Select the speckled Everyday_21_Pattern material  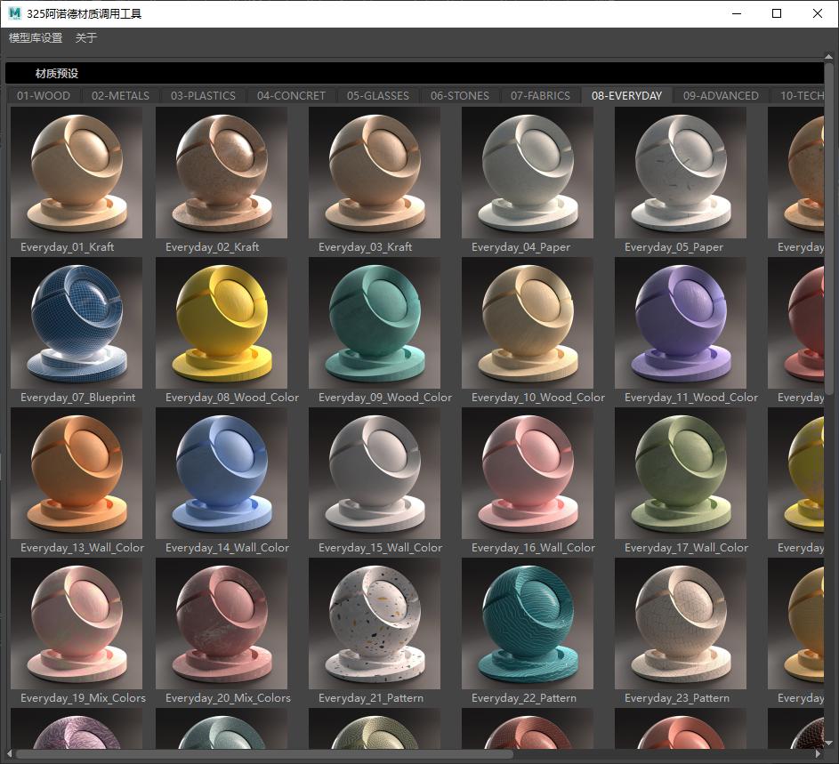pos(375,623)
